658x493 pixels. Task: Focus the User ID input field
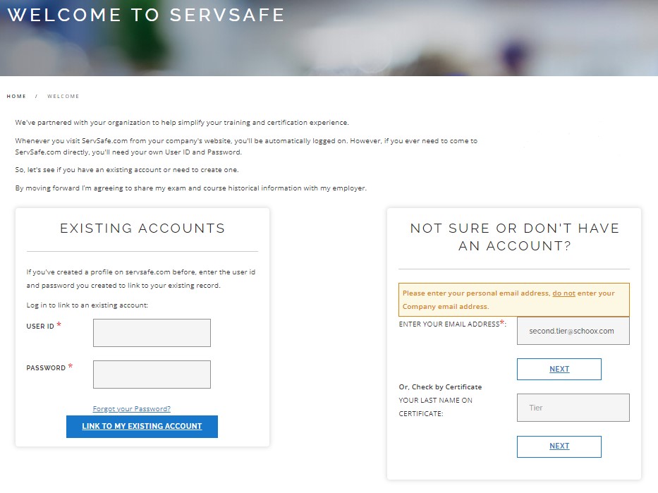pyautogui.click(x=152, y=333)
